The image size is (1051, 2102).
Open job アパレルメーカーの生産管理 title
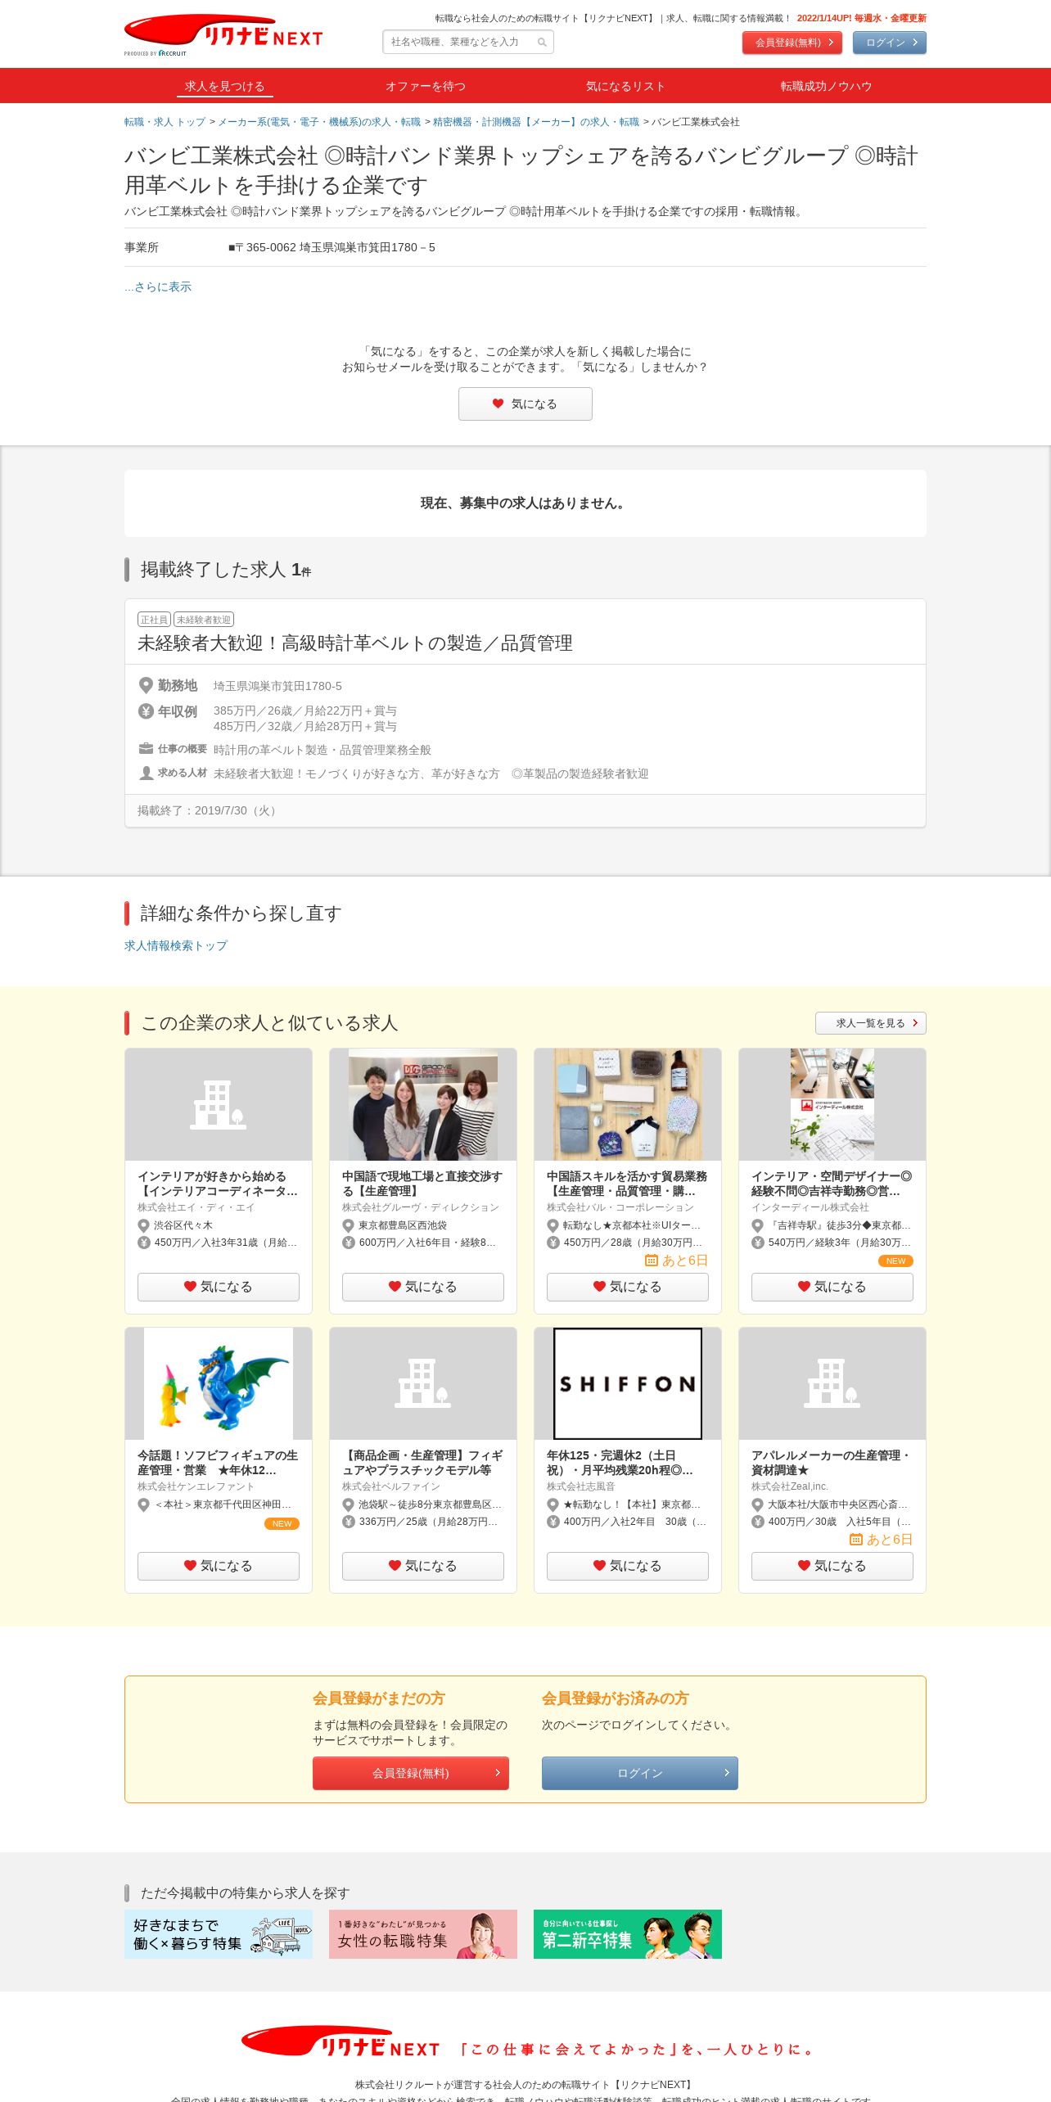tap(832, 1463)
